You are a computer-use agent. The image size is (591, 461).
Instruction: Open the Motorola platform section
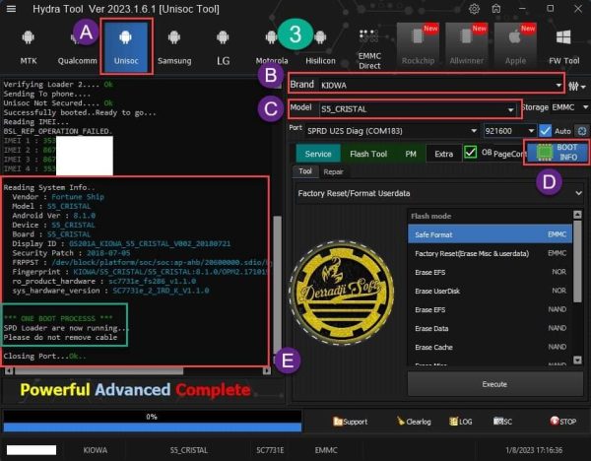272,47
